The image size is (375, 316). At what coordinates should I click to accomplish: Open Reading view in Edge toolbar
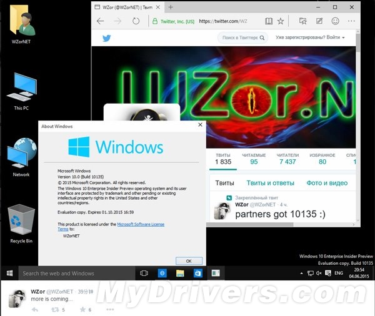269,21
